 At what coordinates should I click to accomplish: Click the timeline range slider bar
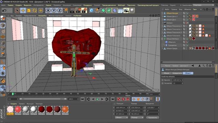(43, 99)
